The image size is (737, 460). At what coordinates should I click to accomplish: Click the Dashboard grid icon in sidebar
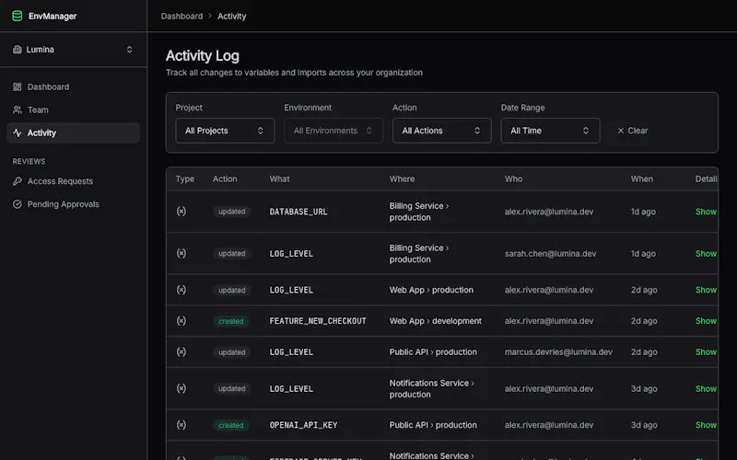pos(18,86)
